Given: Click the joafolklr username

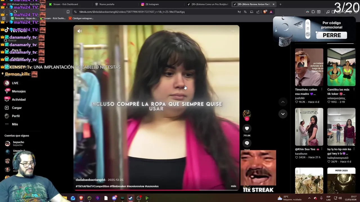Looking at the screenshot, I should point(300,98).
